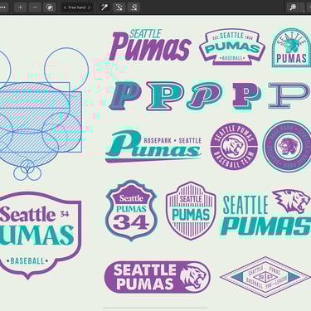Image resolution: width=311 pixels, height=311 pixels.
Task: Click the empty circle outline above the hatched shape
Action: point(66,69)
